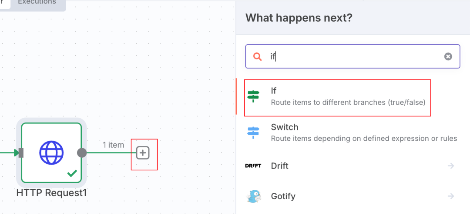The width and height of the screenshot is (470, 214).
Task: Select the Gotify entry in the list
Action: 353,196
